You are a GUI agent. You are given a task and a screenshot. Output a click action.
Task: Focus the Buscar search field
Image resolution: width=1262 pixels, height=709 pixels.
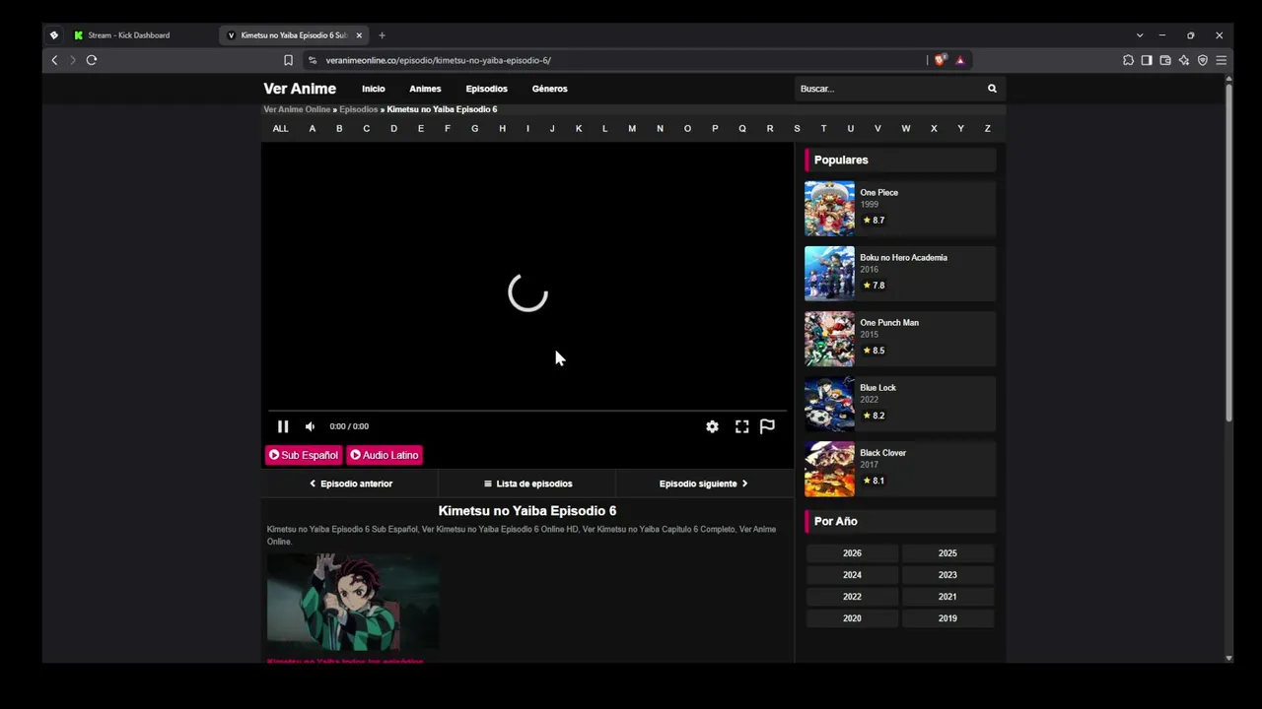coord(890,89)
